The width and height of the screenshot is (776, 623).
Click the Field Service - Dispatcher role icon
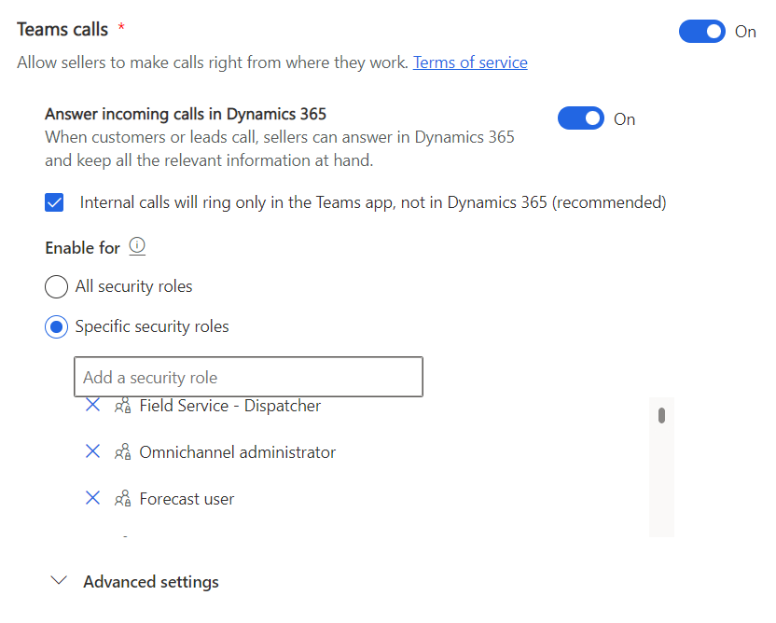click(122, 406)
